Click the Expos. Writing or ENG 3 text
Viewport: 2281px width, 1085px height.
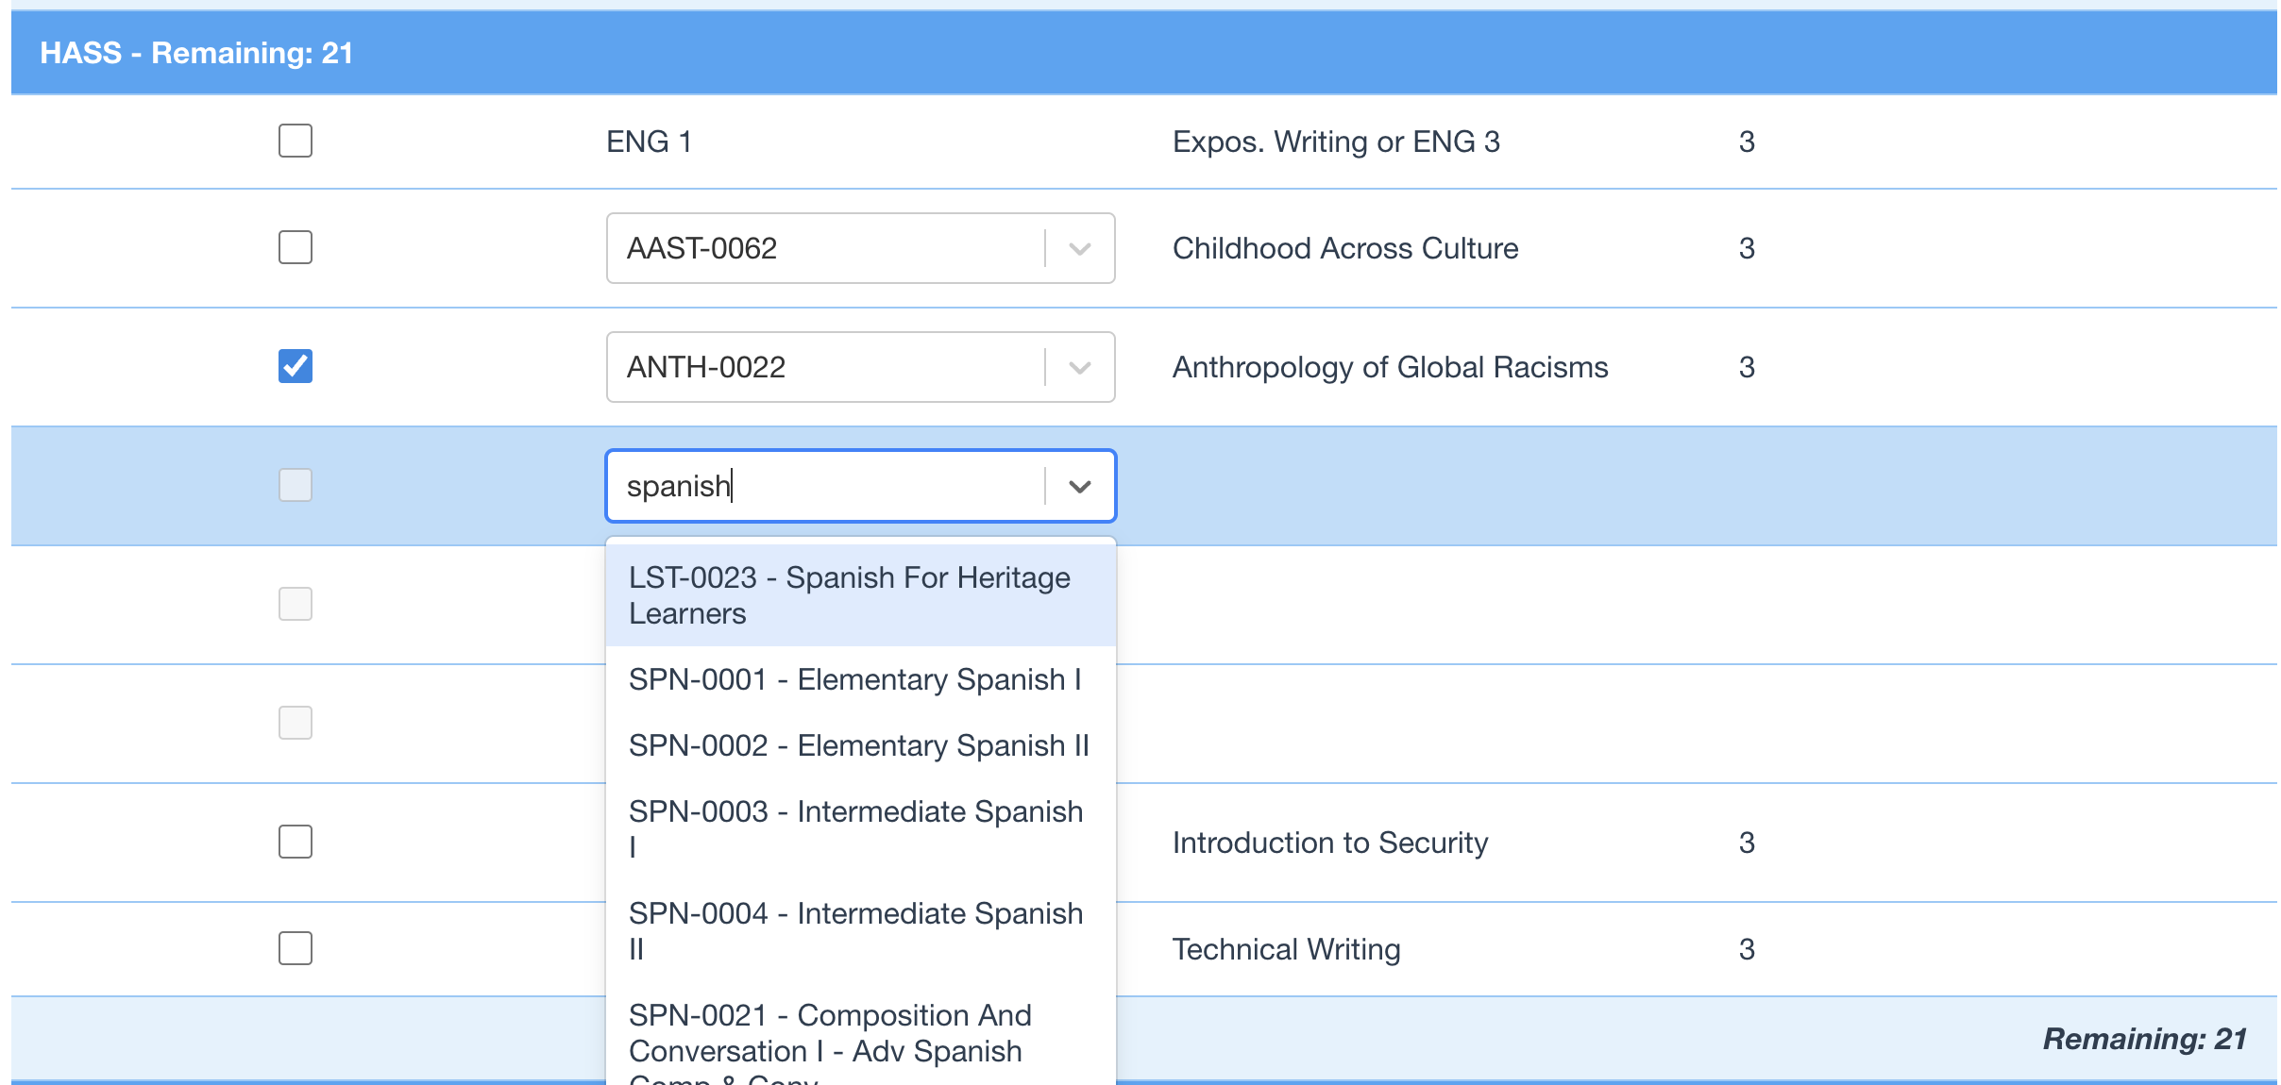pyautogui.click(x=1336, y=142)
